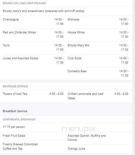
Task: Click the Orange Juice item
Action: click(x=76, y=149)
